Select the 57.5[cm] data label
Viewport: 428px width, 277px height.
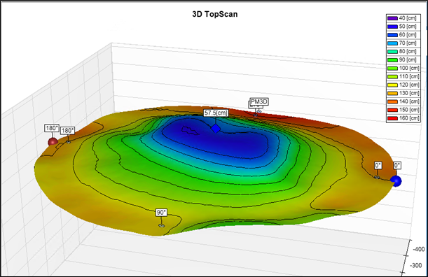(216, 113)
